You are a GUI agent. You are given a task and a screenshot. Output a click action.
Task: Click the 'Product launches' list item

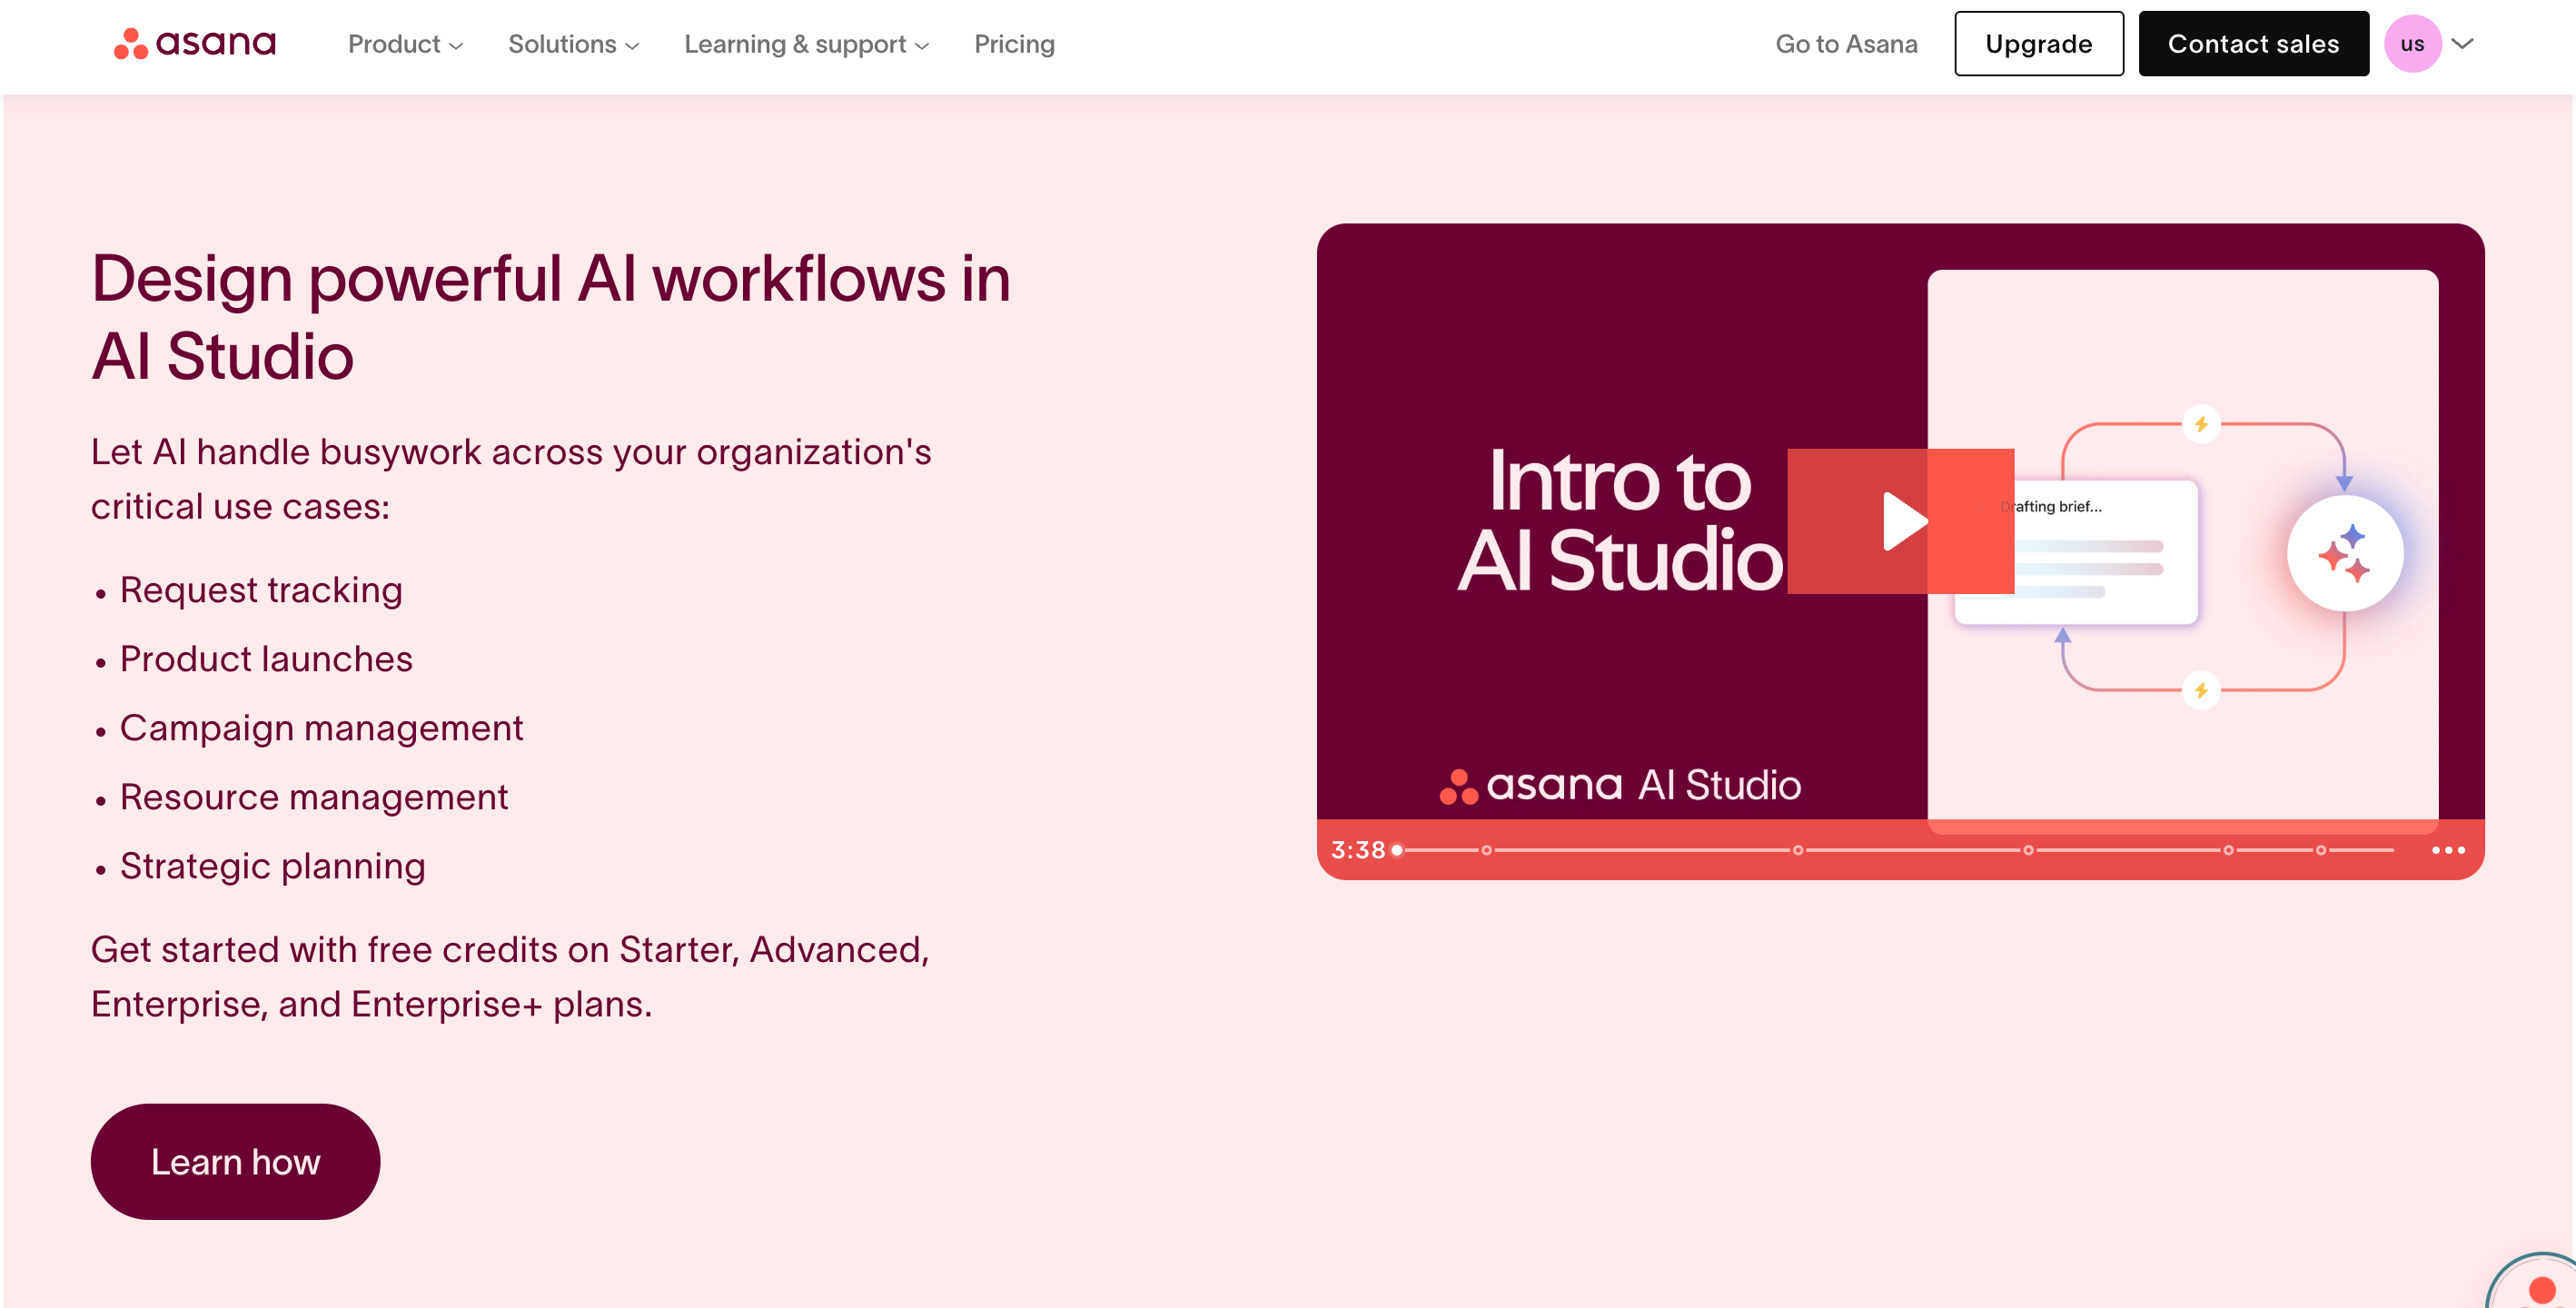[266, 659]
